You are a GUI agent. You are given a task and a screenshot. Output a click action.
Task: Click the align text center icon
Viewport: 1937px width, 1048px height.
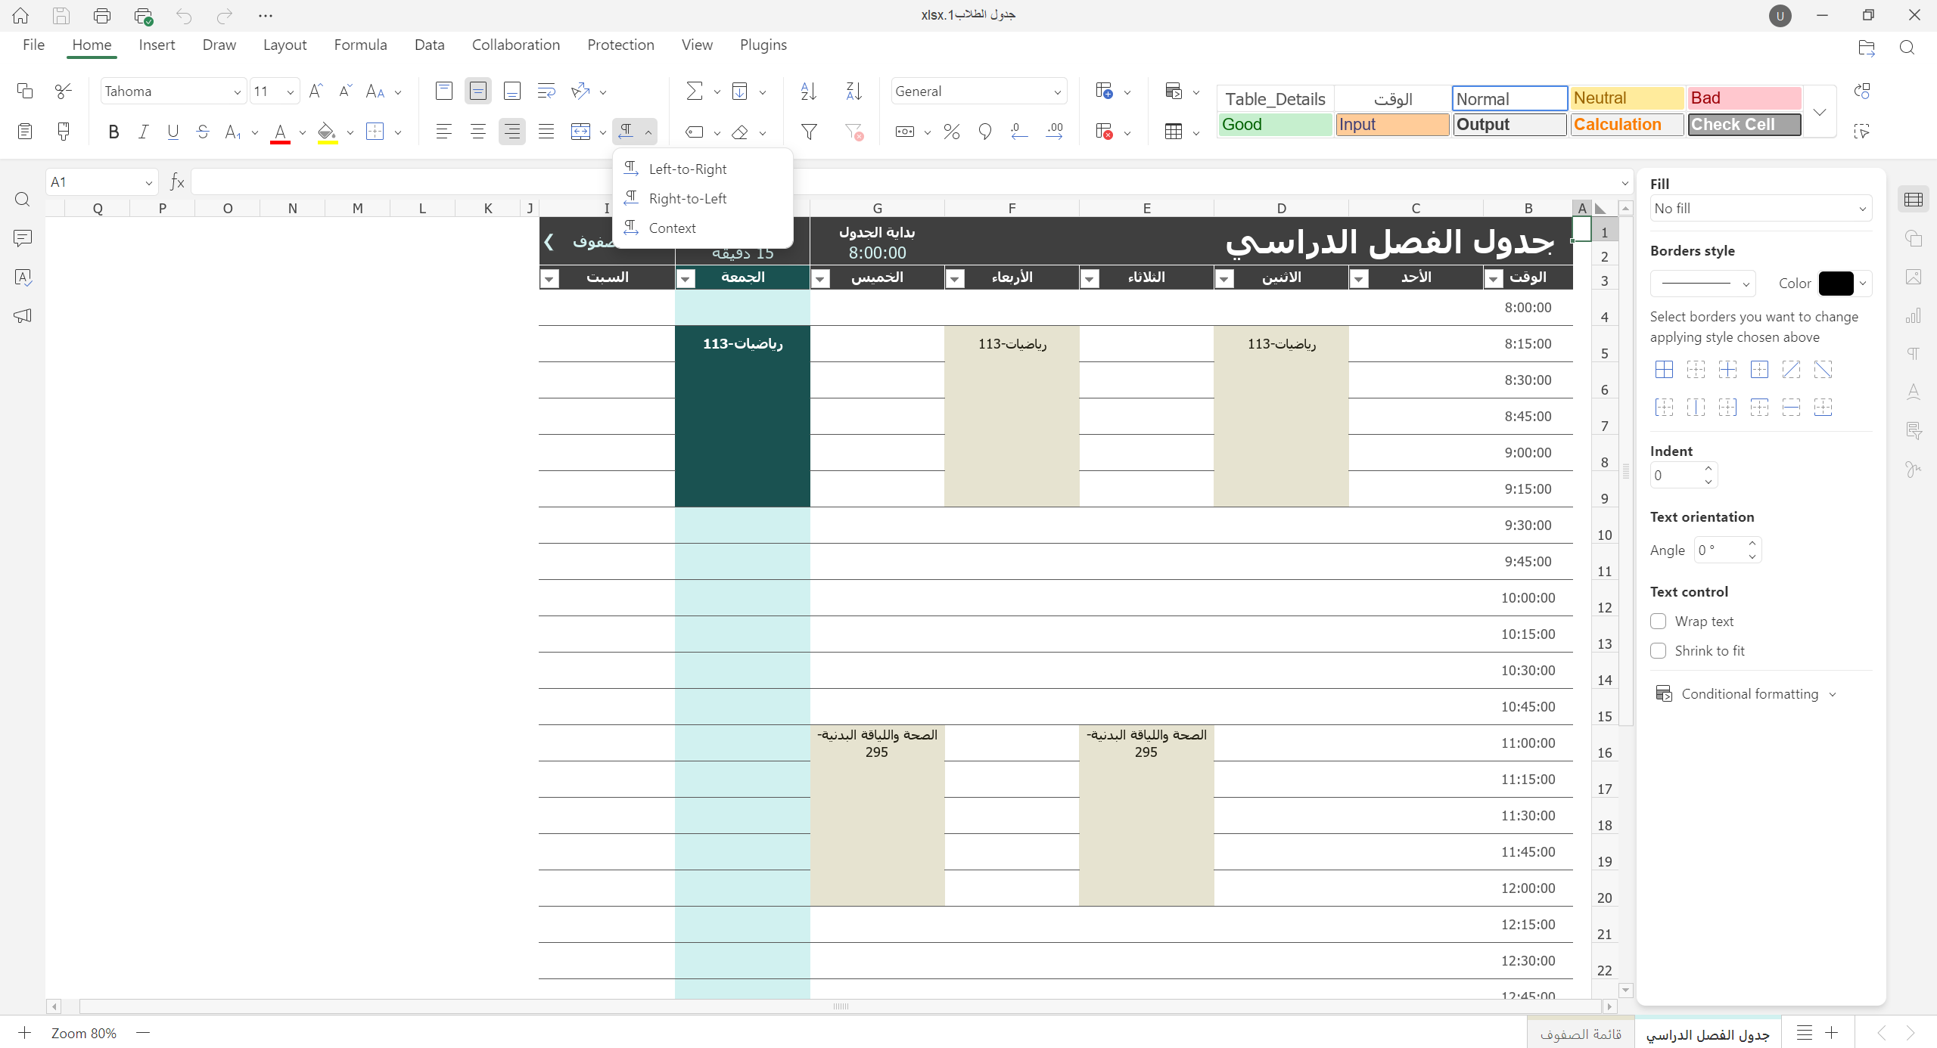coord(477,132)
